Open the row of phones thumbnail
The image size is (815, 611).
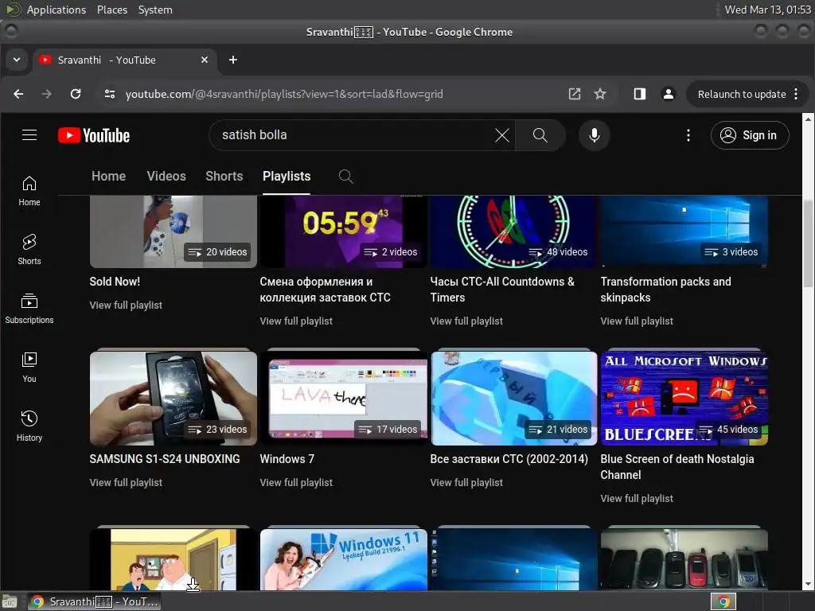[684, 559]
